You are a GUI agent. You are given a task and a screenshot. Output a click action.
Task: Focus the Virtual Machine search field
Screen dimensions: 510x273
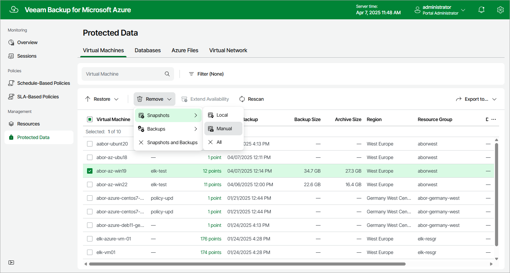pos(128,74)
